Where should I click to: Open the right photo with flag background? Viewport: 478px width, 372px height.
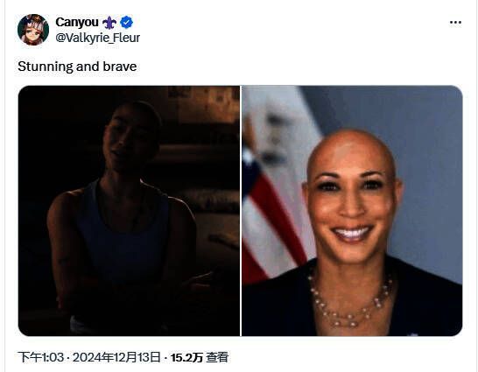pyautogui.click(x=352, y=211)
